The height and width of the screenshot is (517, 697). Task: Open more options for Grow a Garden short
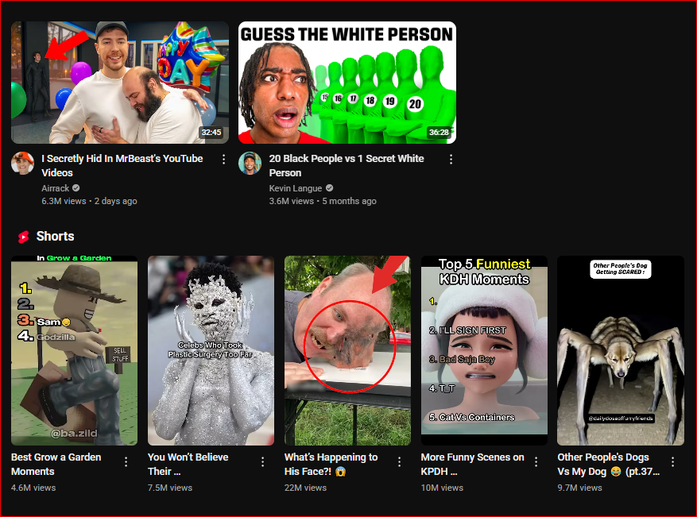(x=126, y=462)
